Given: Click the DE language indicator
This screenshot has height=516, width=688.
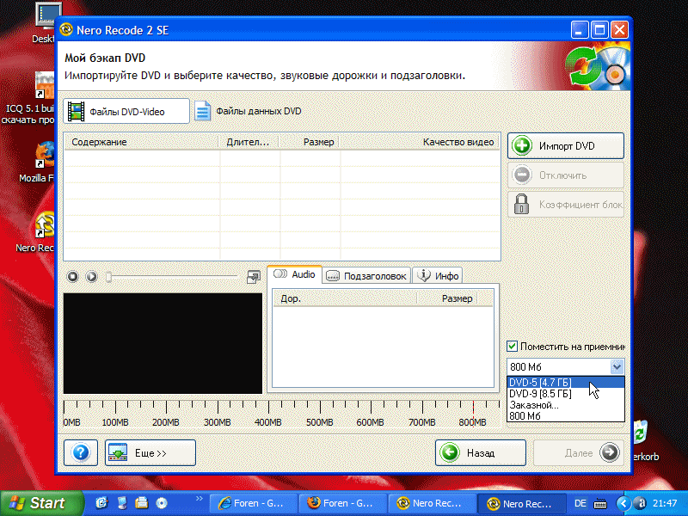Looking at the screenshot, I should click(580, 503).
